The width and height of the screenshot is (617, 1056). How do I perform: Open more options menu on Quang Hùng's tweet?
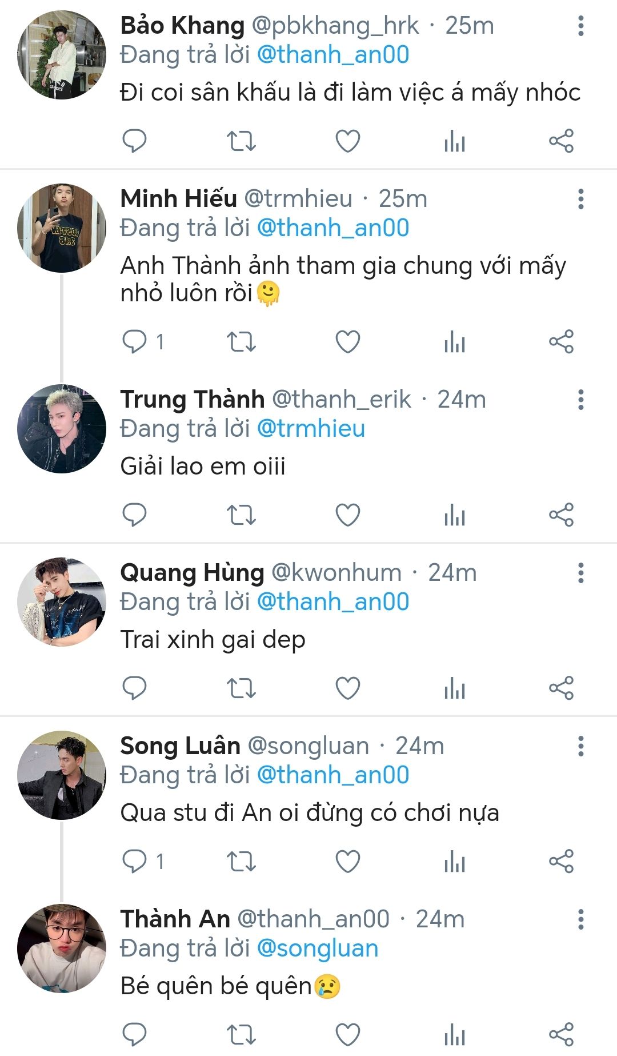[x=581, y=573]
